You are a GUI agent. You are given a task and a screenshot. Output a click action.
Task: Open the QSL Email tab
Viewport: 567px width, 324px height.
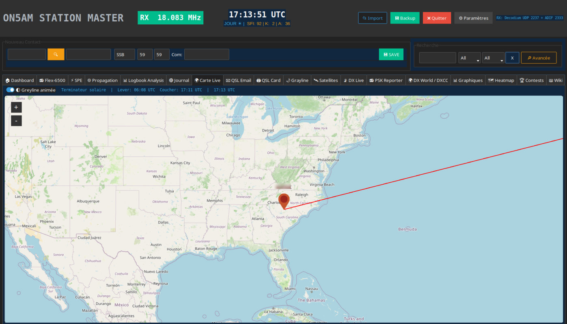[239, 80]
